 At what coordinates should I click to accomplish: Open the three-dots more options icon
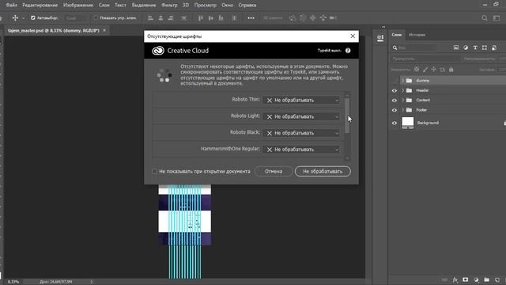tap(251, 18)
